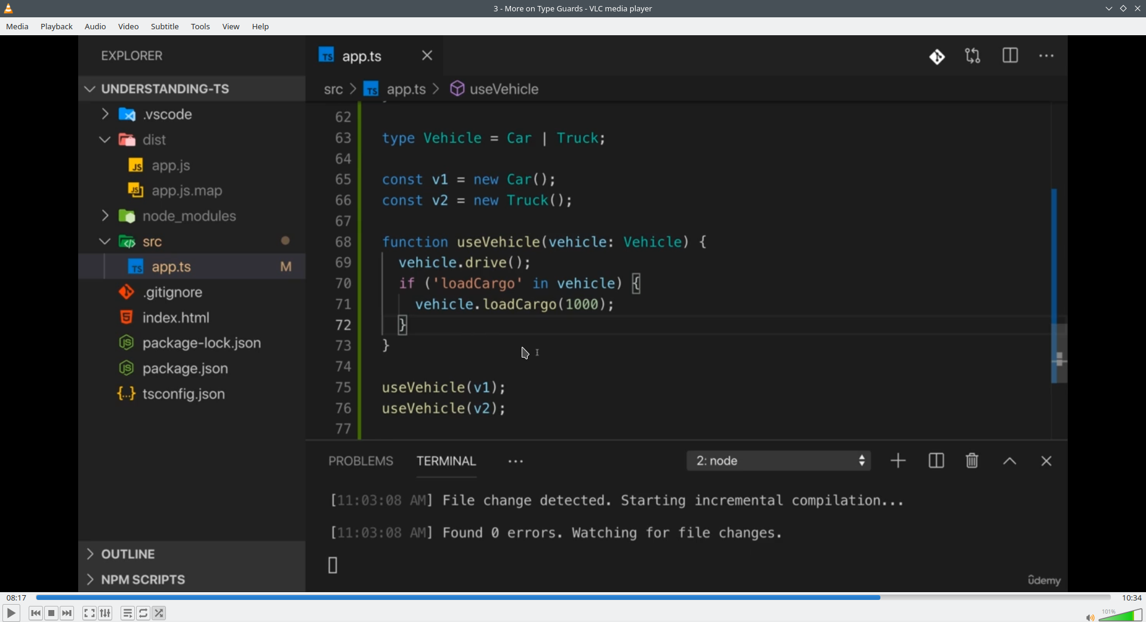
Task: Open editor more actions ellipsis
Action: click(1046, 56)
